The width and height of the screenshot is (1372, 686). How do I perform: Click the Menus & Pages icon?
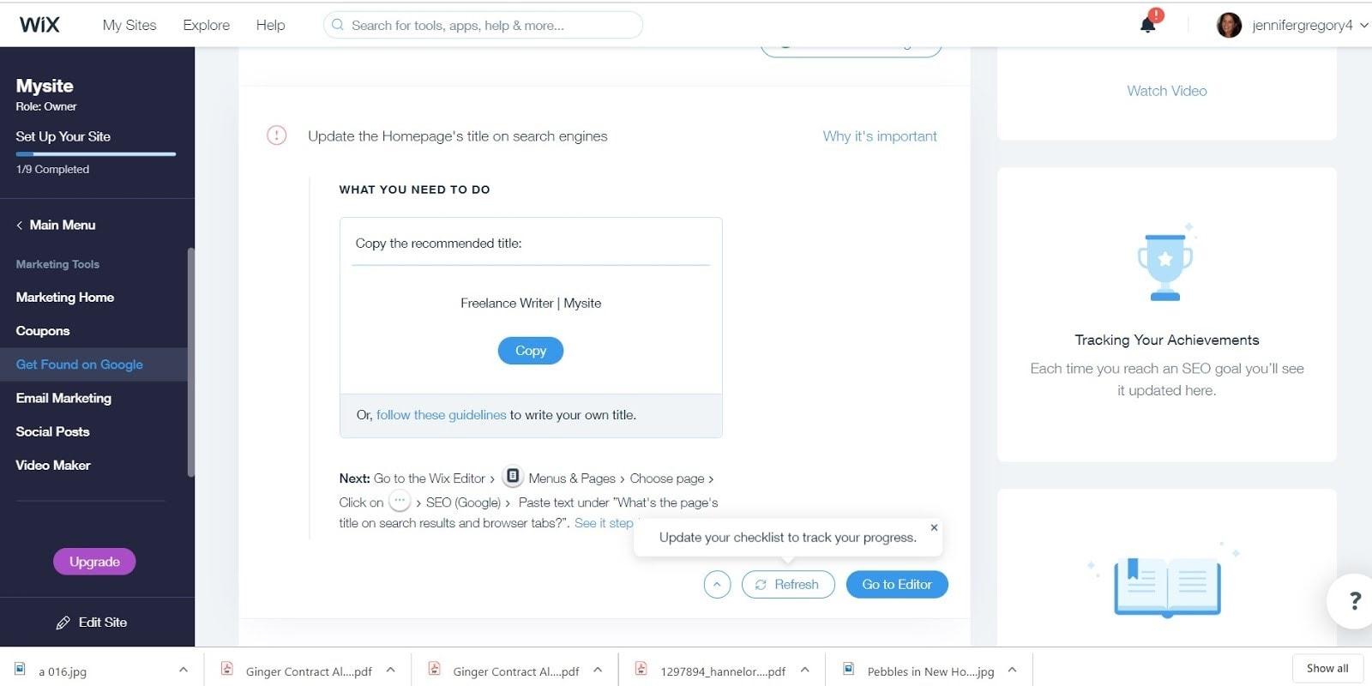coord(512,477)
